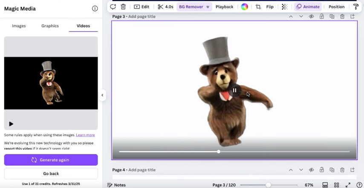This screenshot has width=364, height=188.
Task: Open the grid view icon
Action: [336, 185]
